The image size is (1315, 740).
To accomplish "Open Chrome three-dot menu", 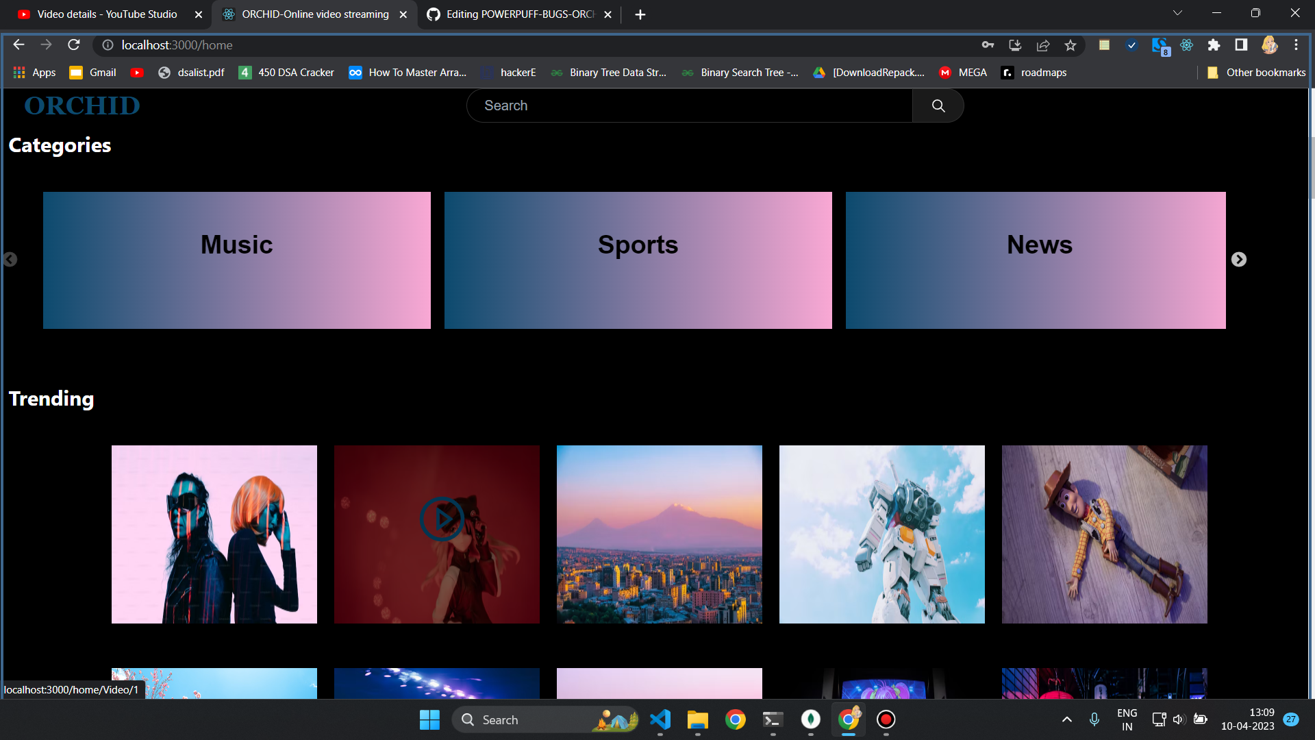I will [x=1296, y=45].
